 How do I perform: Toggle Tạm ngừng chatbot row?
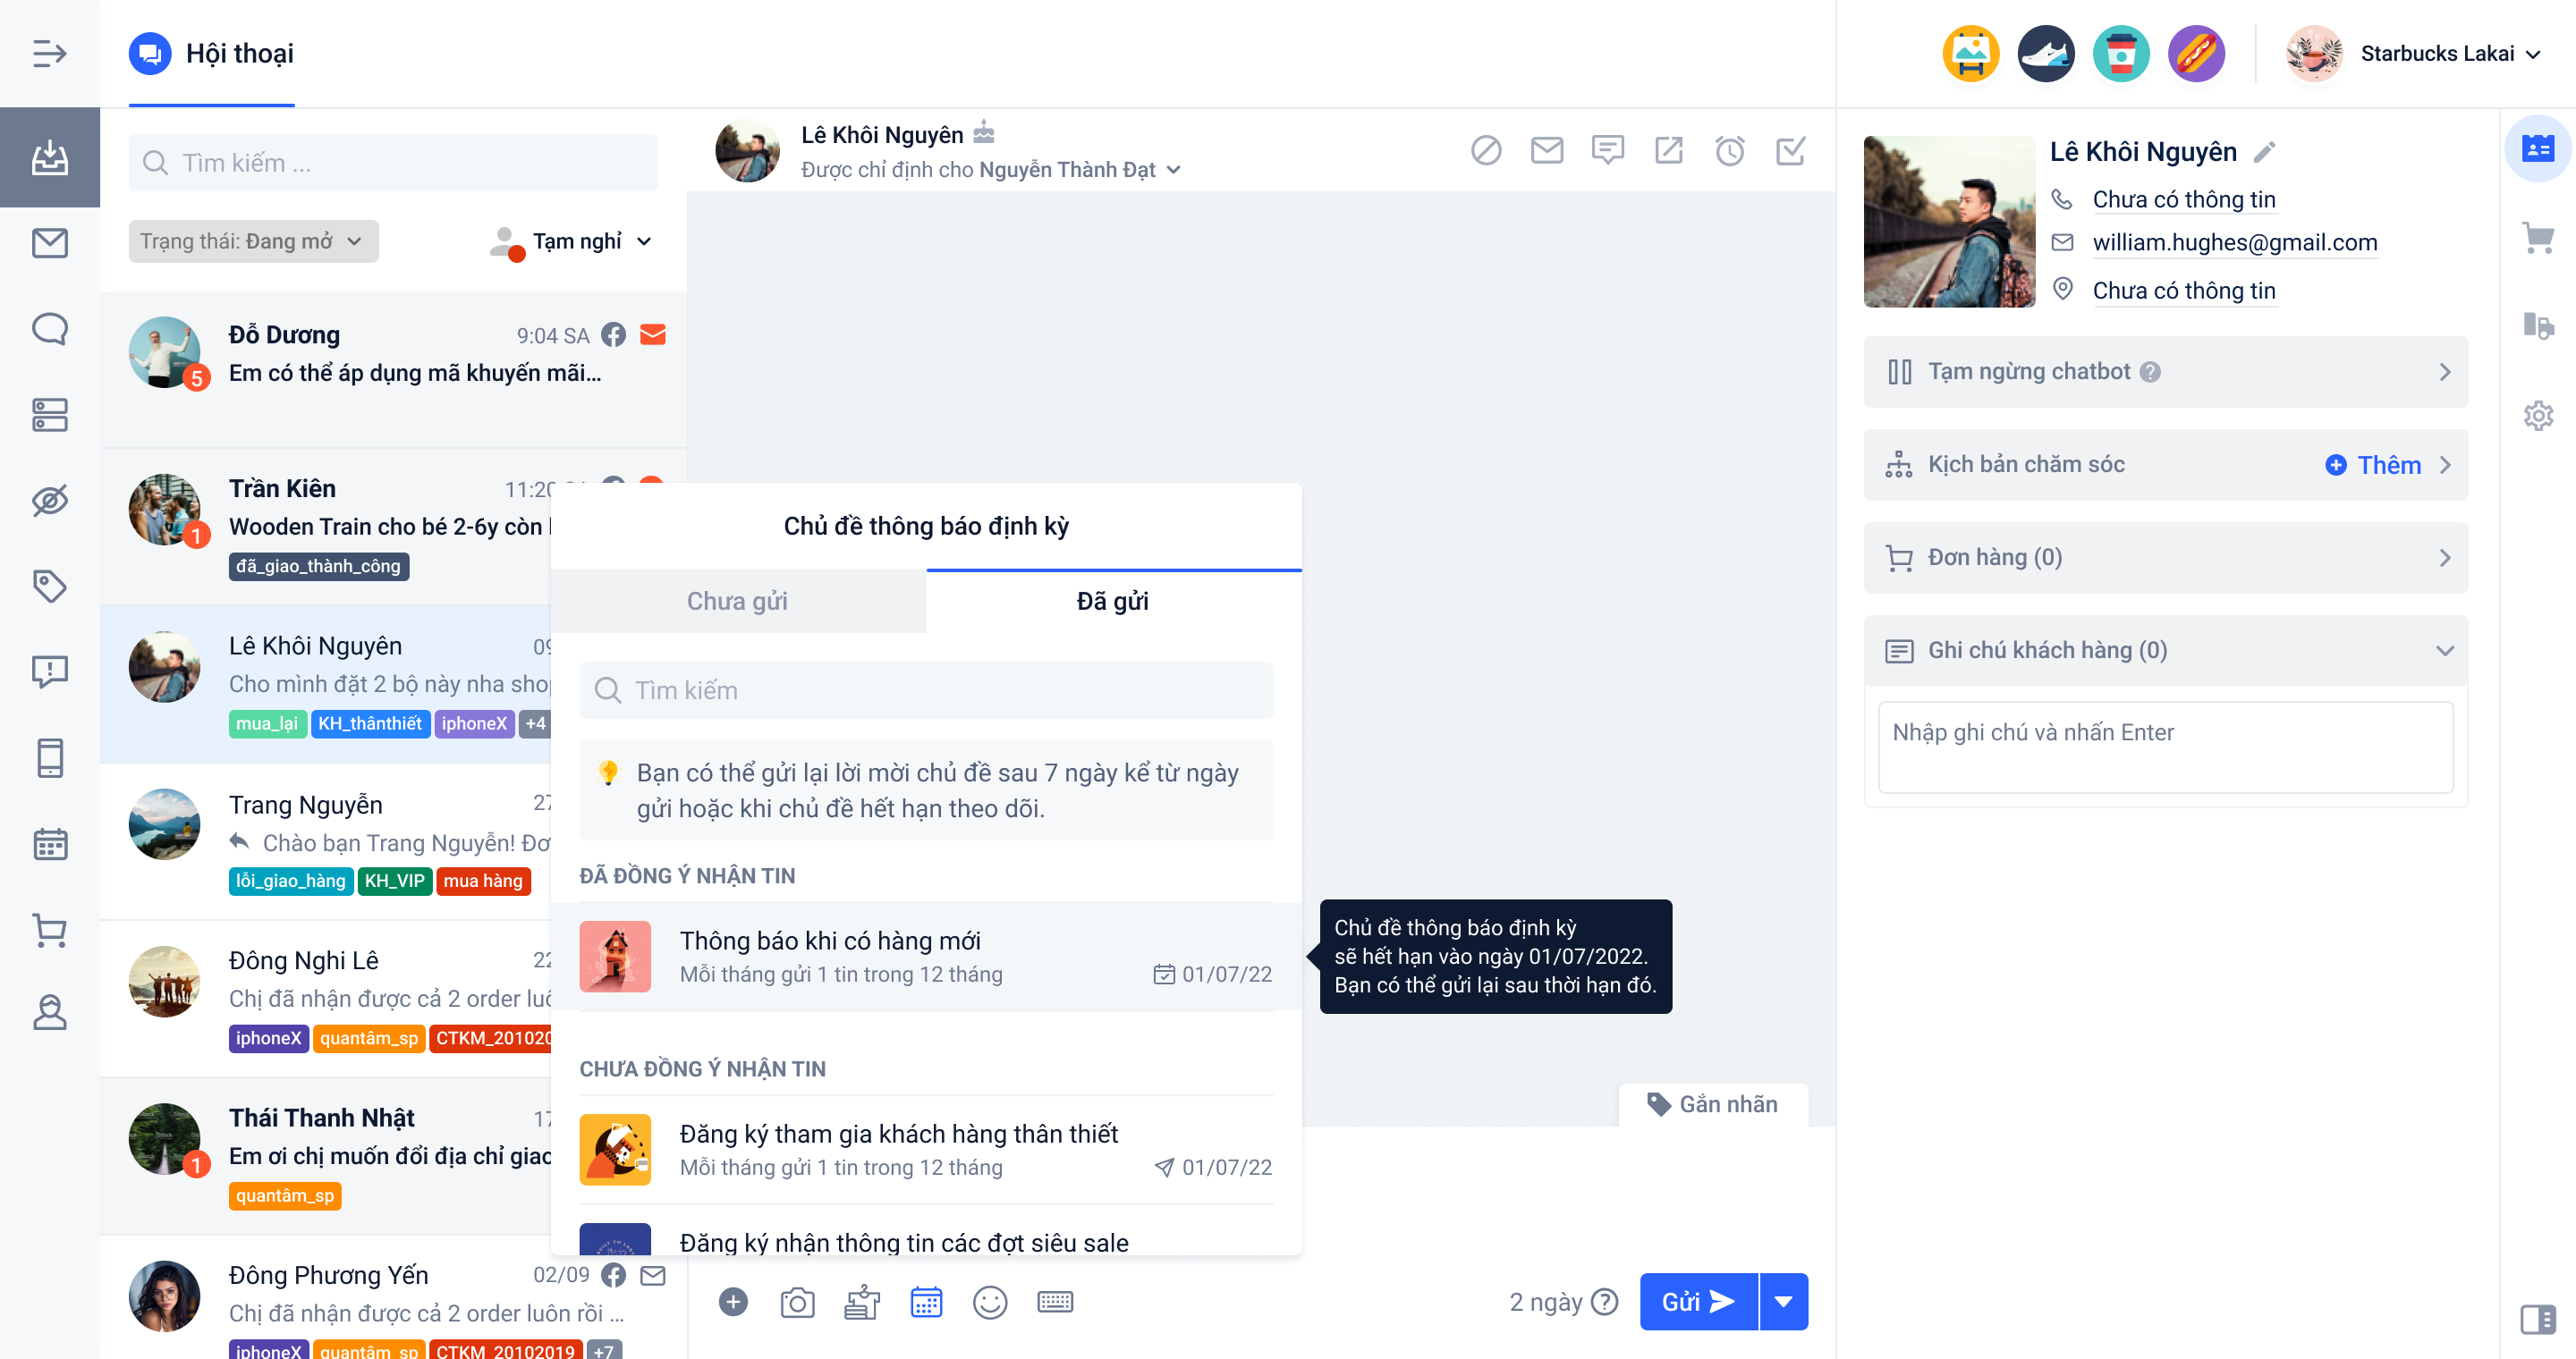[2165, 372]
